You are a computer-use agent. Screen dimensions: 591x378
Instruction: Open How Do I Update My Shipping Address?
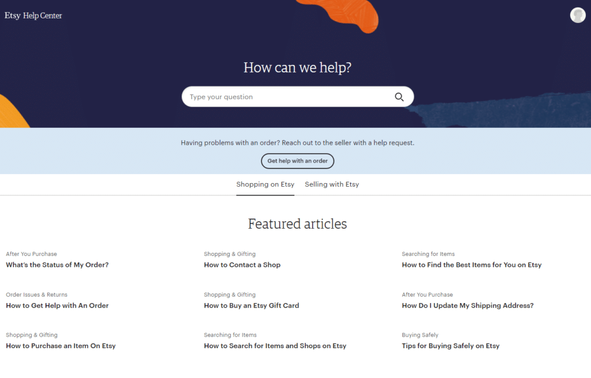(467, 306)
